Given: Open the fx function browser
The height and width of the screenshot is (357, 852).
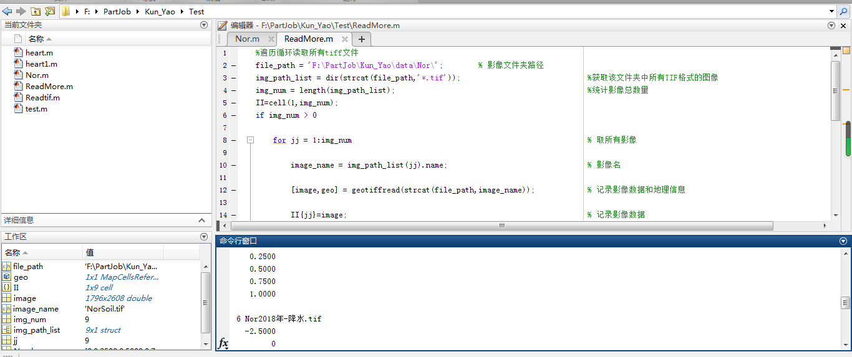Looking at the screenshot, I should click(223, 343).
